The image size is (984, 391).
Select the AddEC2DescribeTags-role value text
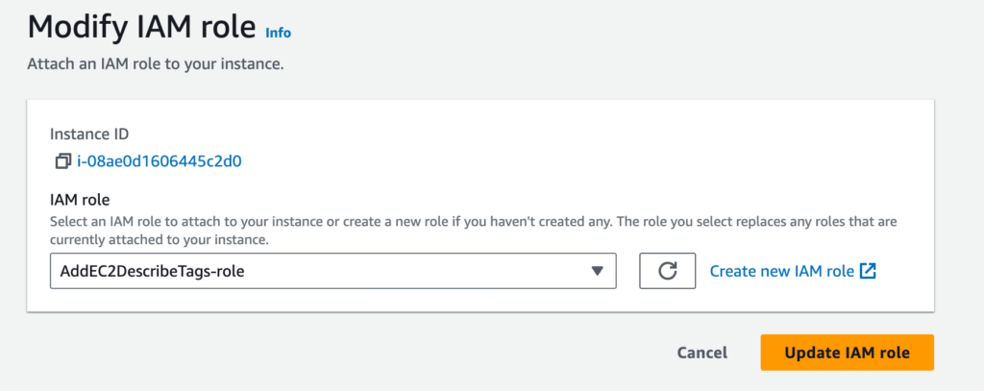(152, 271)
